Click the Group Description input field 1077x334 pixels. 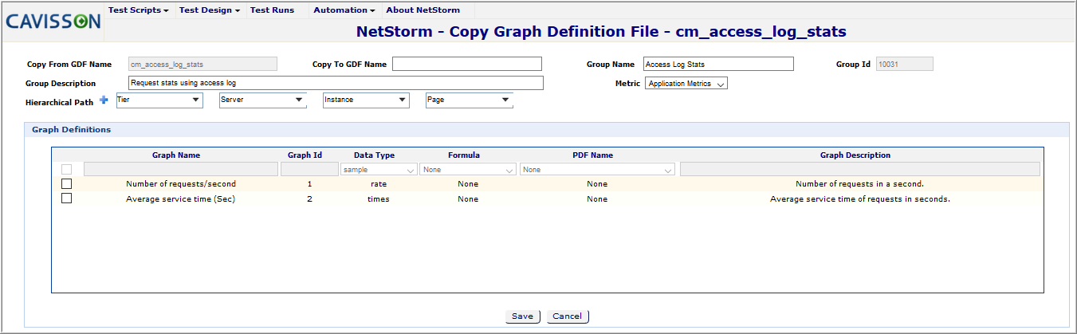336,83
